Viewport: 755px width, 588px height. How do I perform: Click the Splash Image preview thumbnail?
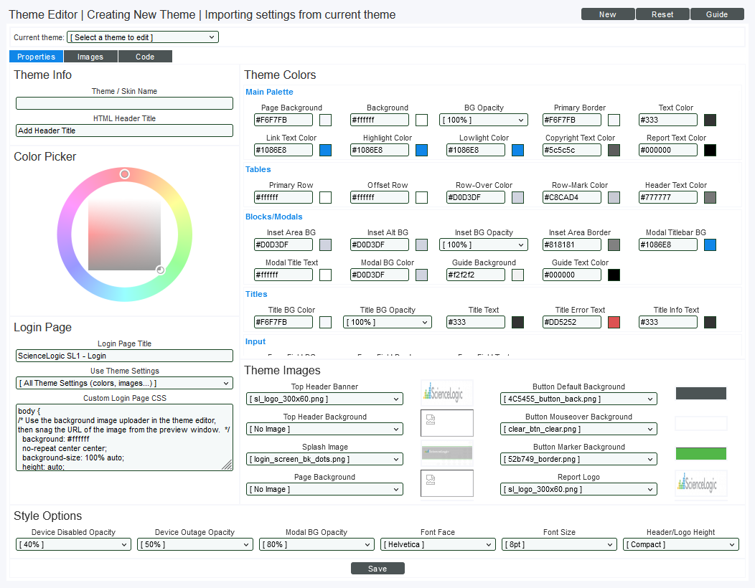[x=446, y=452]
